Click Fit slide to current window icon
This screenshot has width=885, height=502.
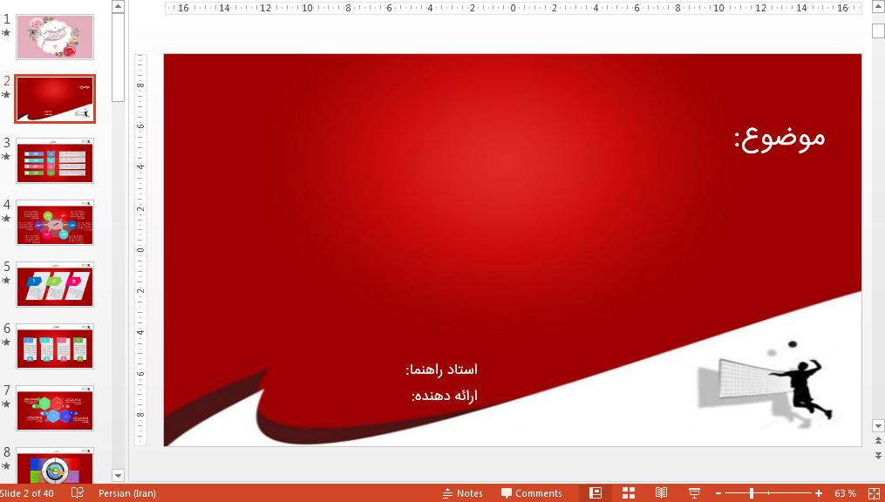[873, 492]
